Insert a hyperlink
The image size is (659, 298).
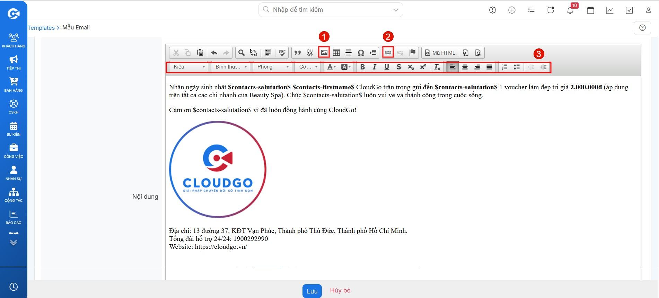click(x=388, y=53)
